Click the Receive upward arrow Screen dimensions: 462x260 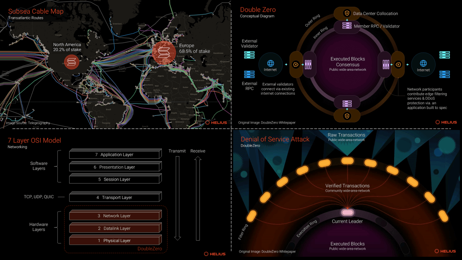[197, 199]
